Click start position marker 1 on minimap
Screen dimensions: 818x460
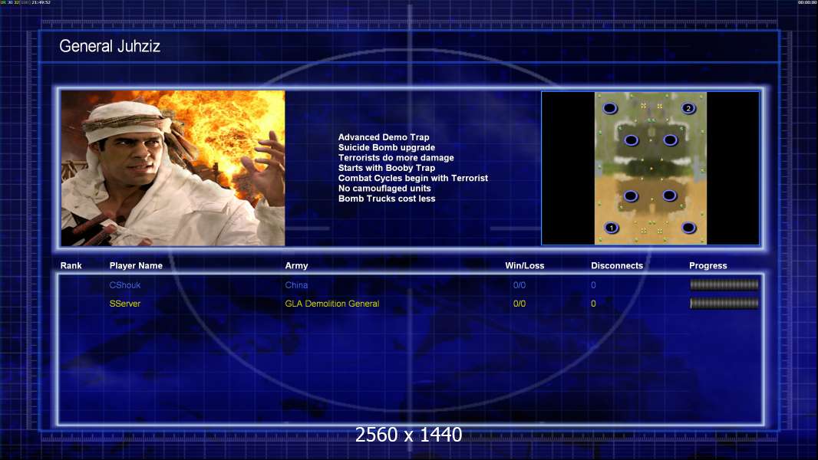click(612, 228)
